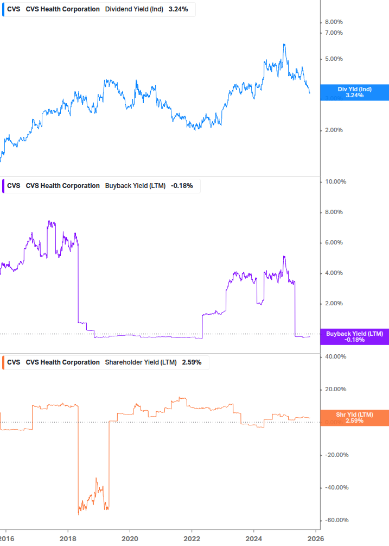Click the blue Dividend Yield legend color bar
Image resolution: width=389 pixels, height=546 pixels.
pyautogui.click(x=2, y=9)
